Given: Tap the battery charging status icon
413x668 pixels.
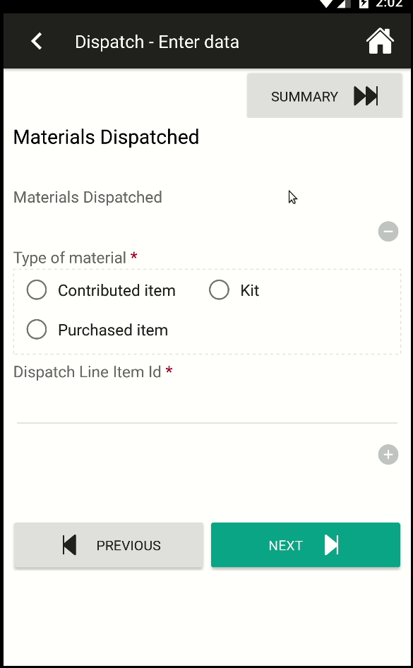Looking at the screenshot, I should coord(364,4).
